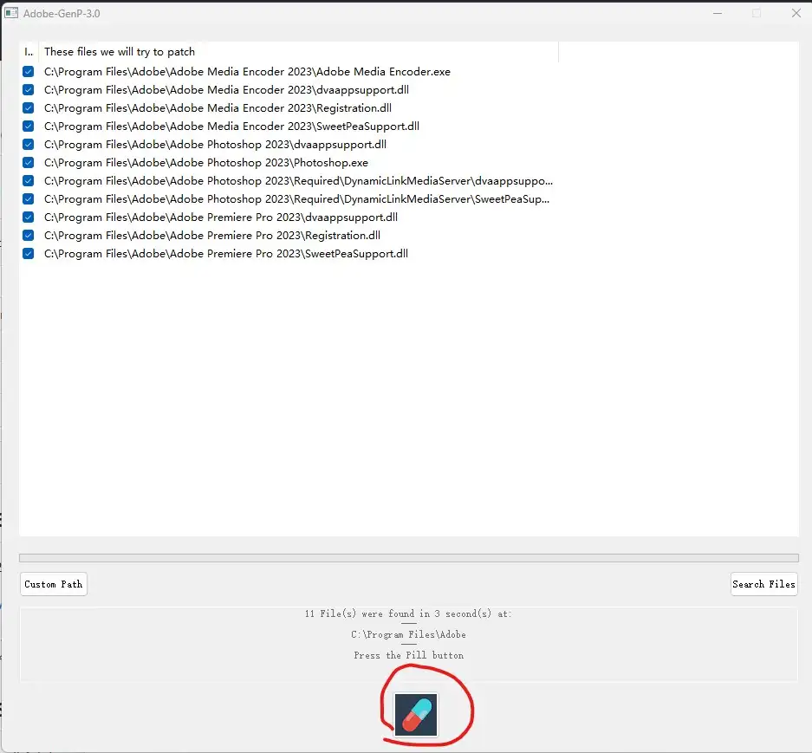Uncheck Premiere Pro dvaappsupport.dll
The image size is (812, 753).
pos(28,217)
